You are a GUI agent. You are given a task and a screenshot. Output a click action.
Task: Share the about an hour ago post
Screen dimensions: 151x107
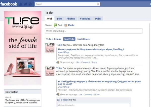coord(97,94)
